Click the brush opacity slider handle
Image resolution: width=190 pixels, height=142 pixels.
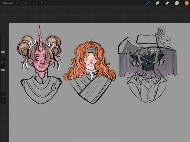pos(3,70)
